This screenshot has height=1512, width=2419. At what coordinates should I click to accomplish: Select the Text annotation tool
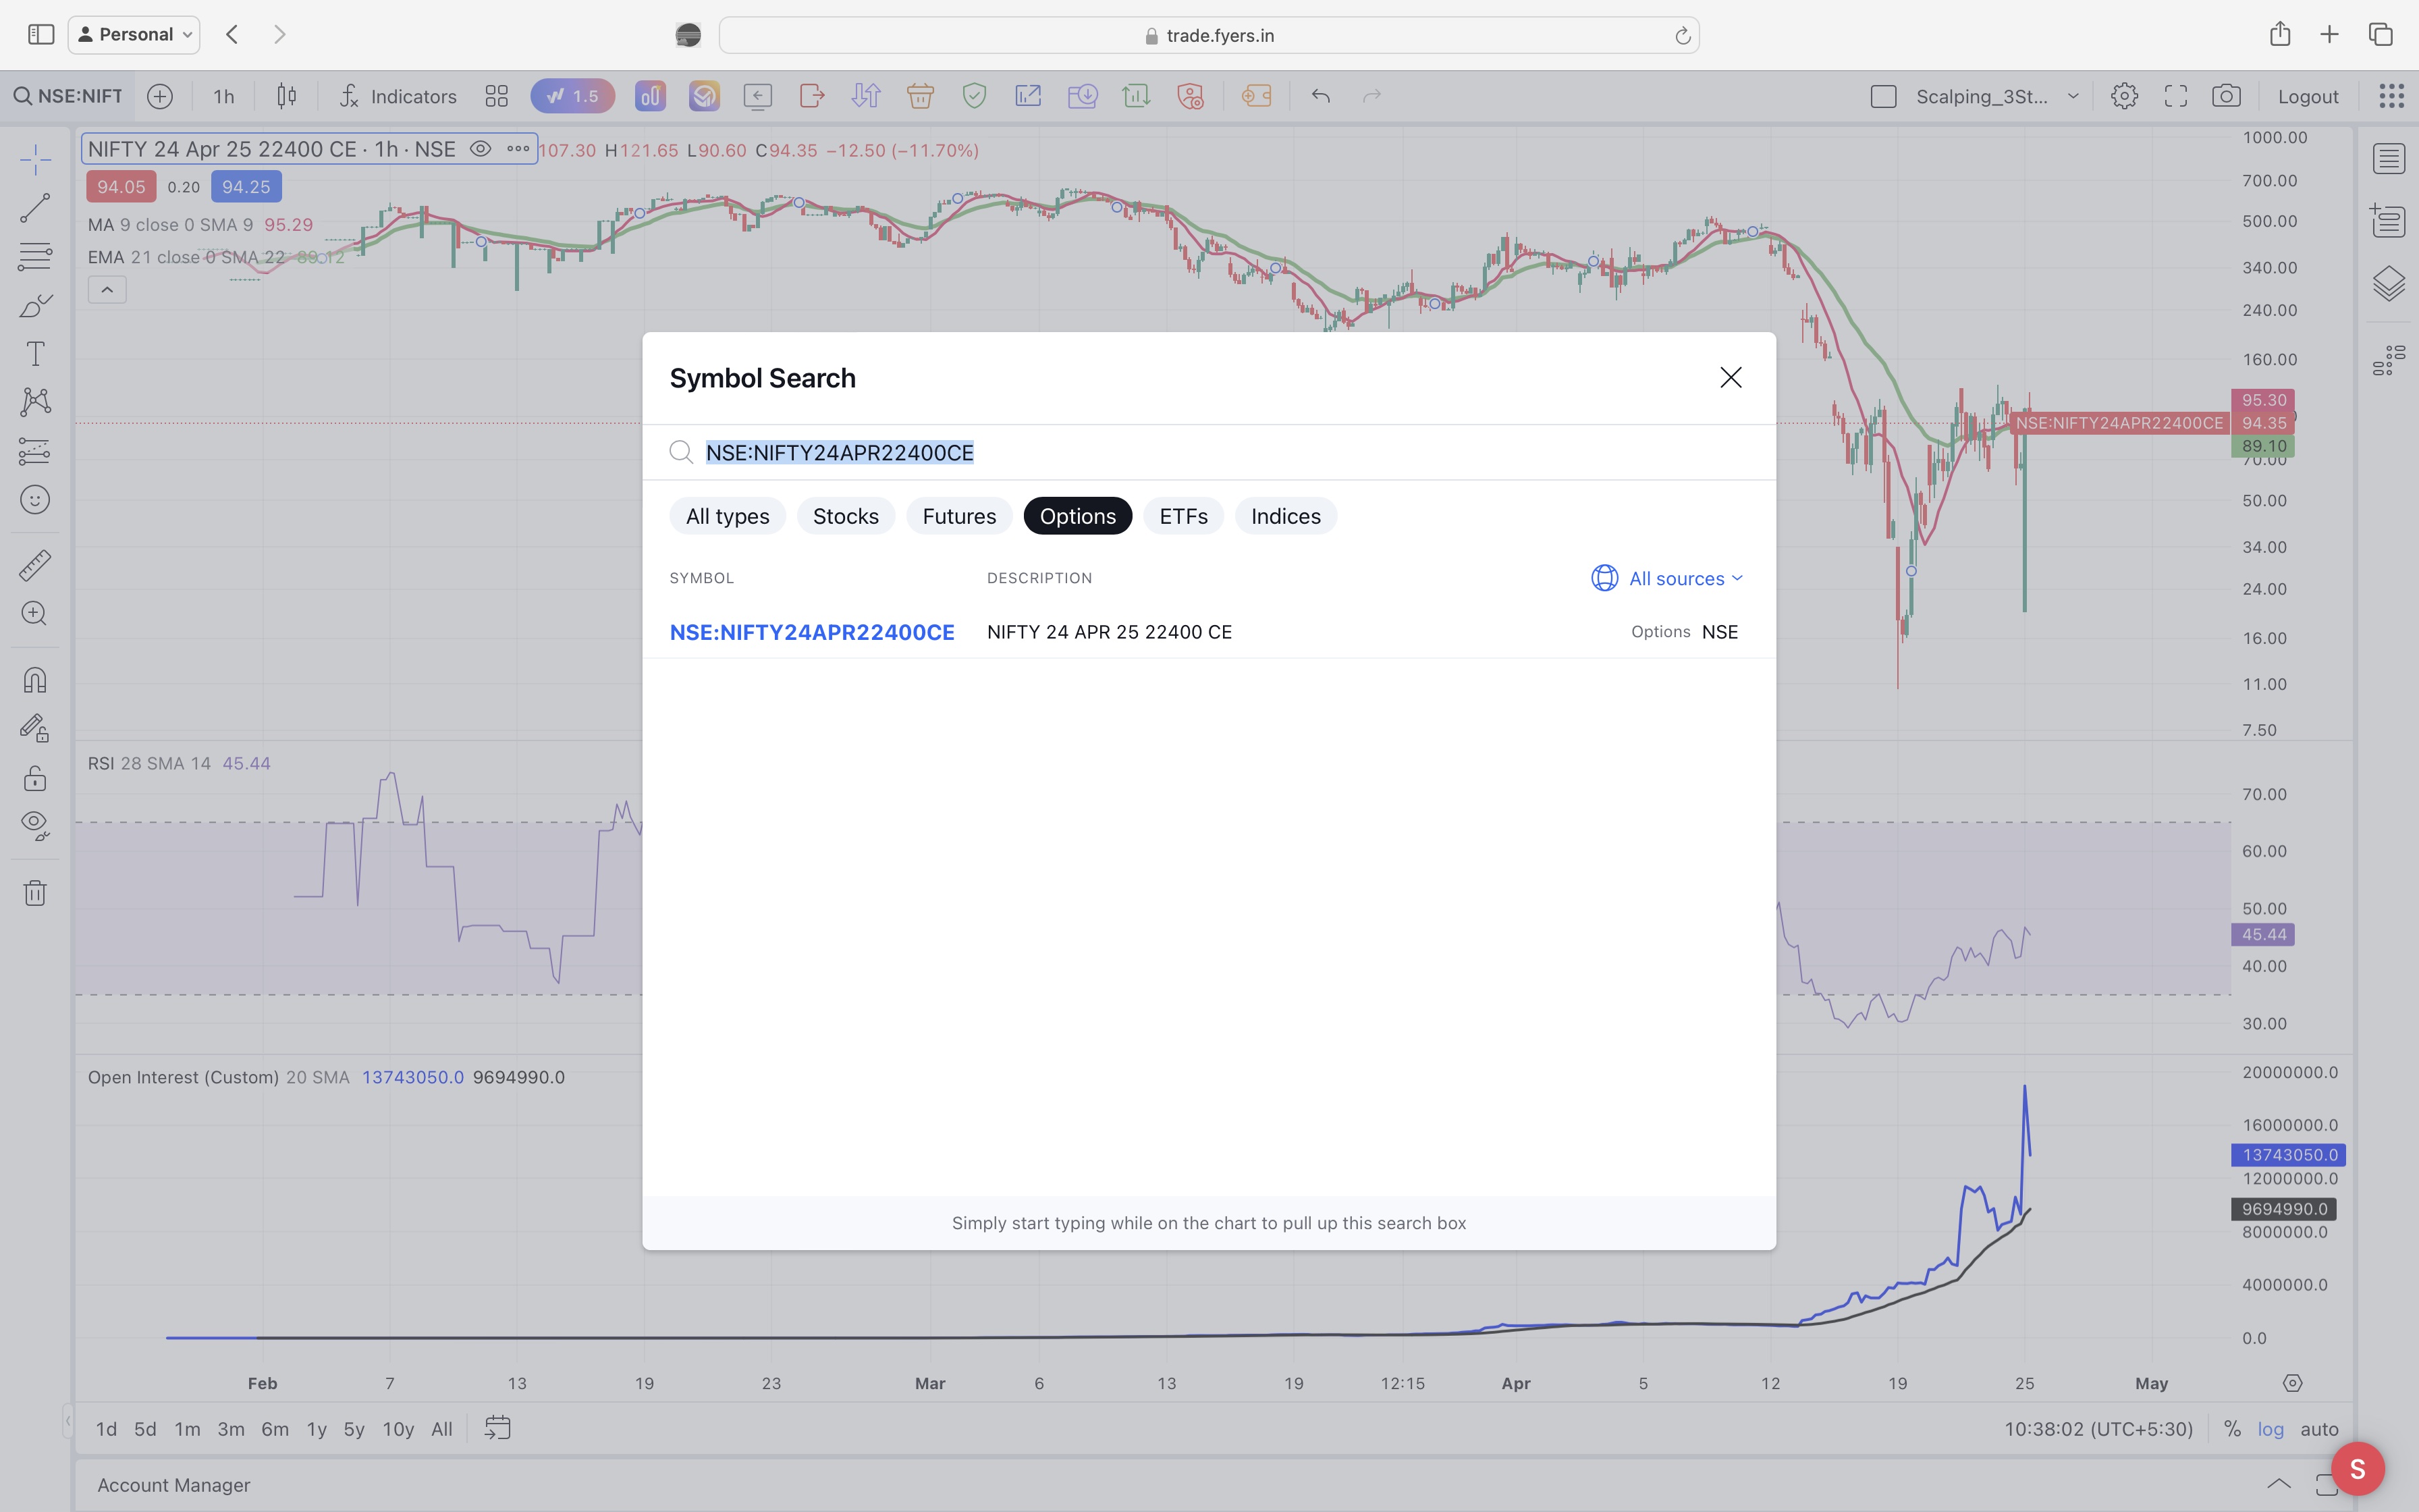click(x=35, y=354)
